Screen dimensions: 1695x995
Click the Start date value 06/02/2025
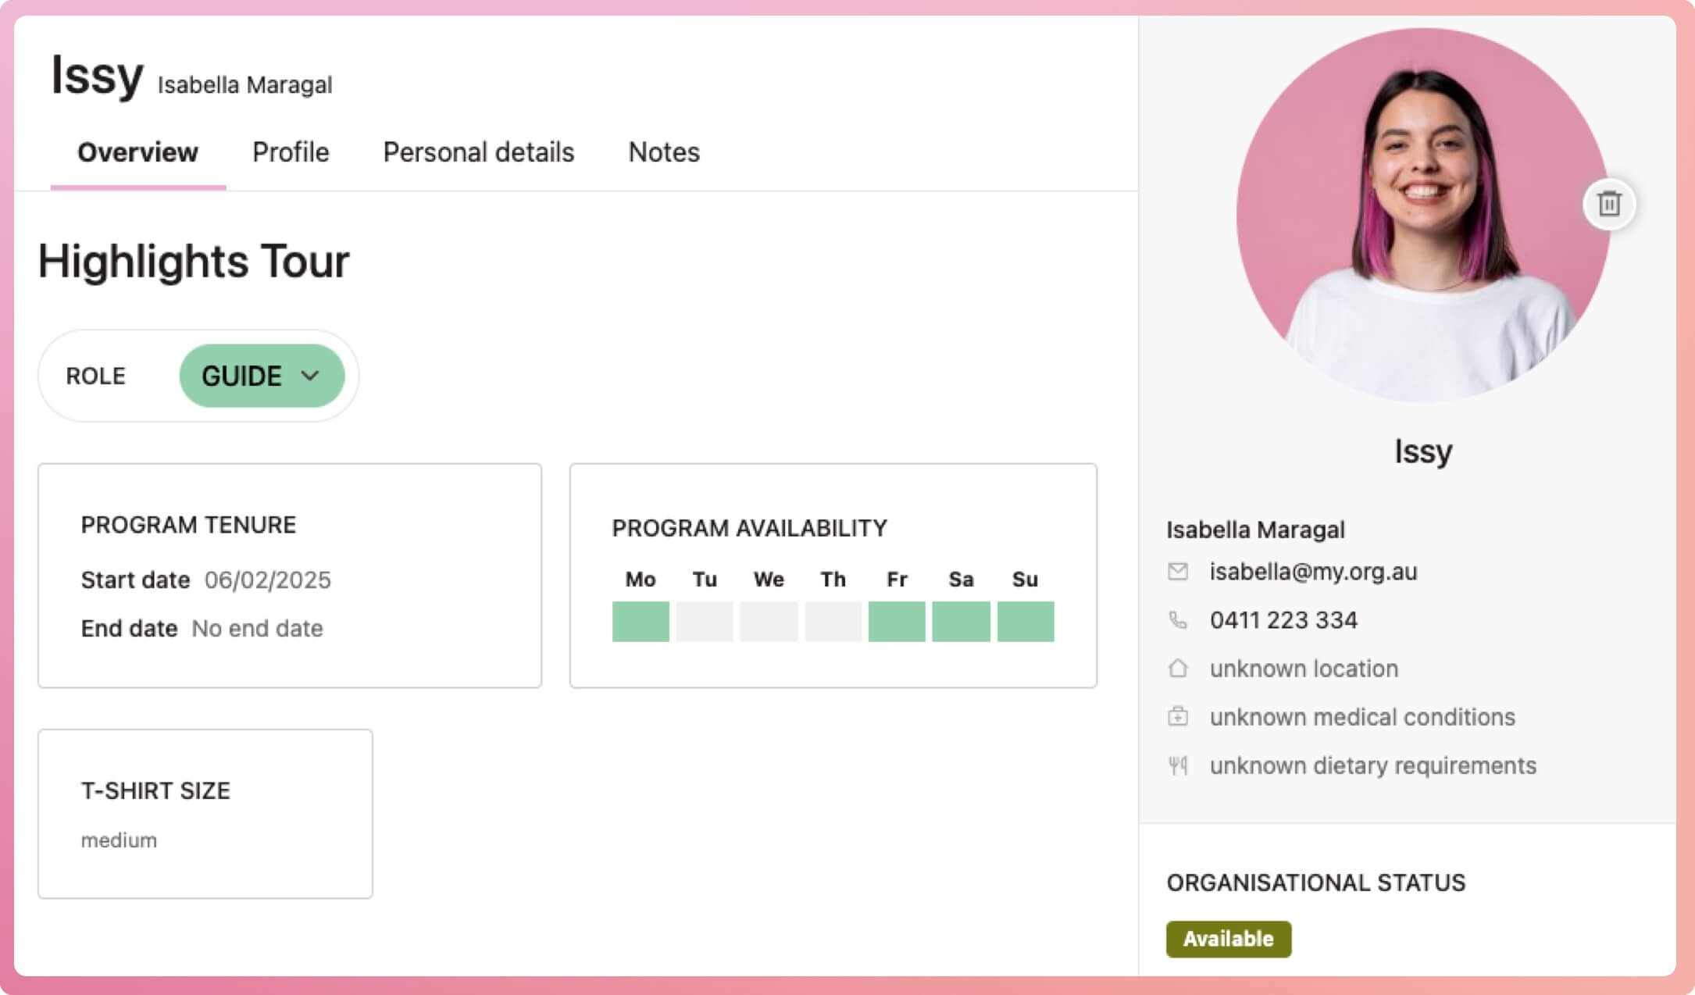point(267,580)
